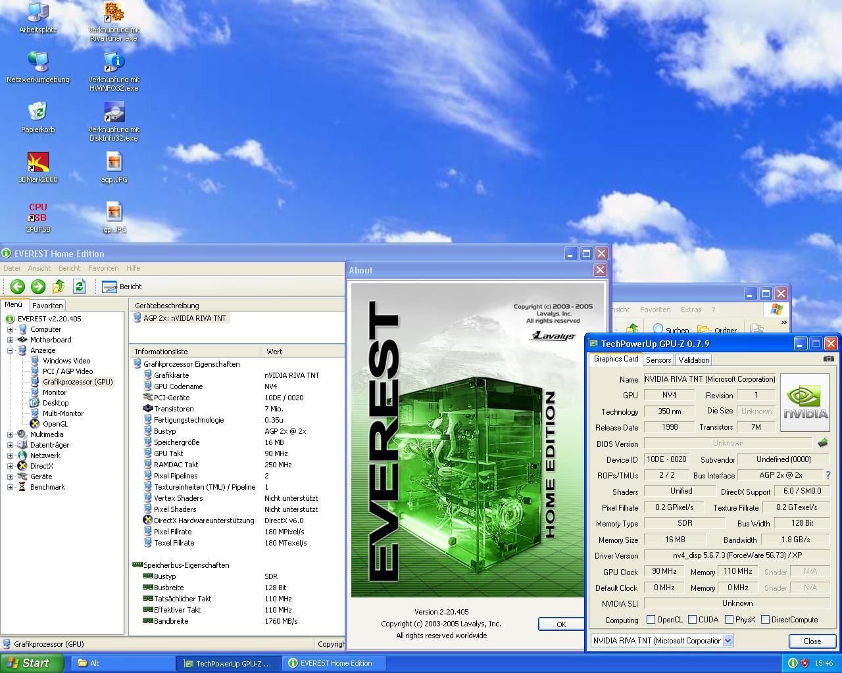
Task: Select the CPUFSB desktop icon
Action: 38,218
